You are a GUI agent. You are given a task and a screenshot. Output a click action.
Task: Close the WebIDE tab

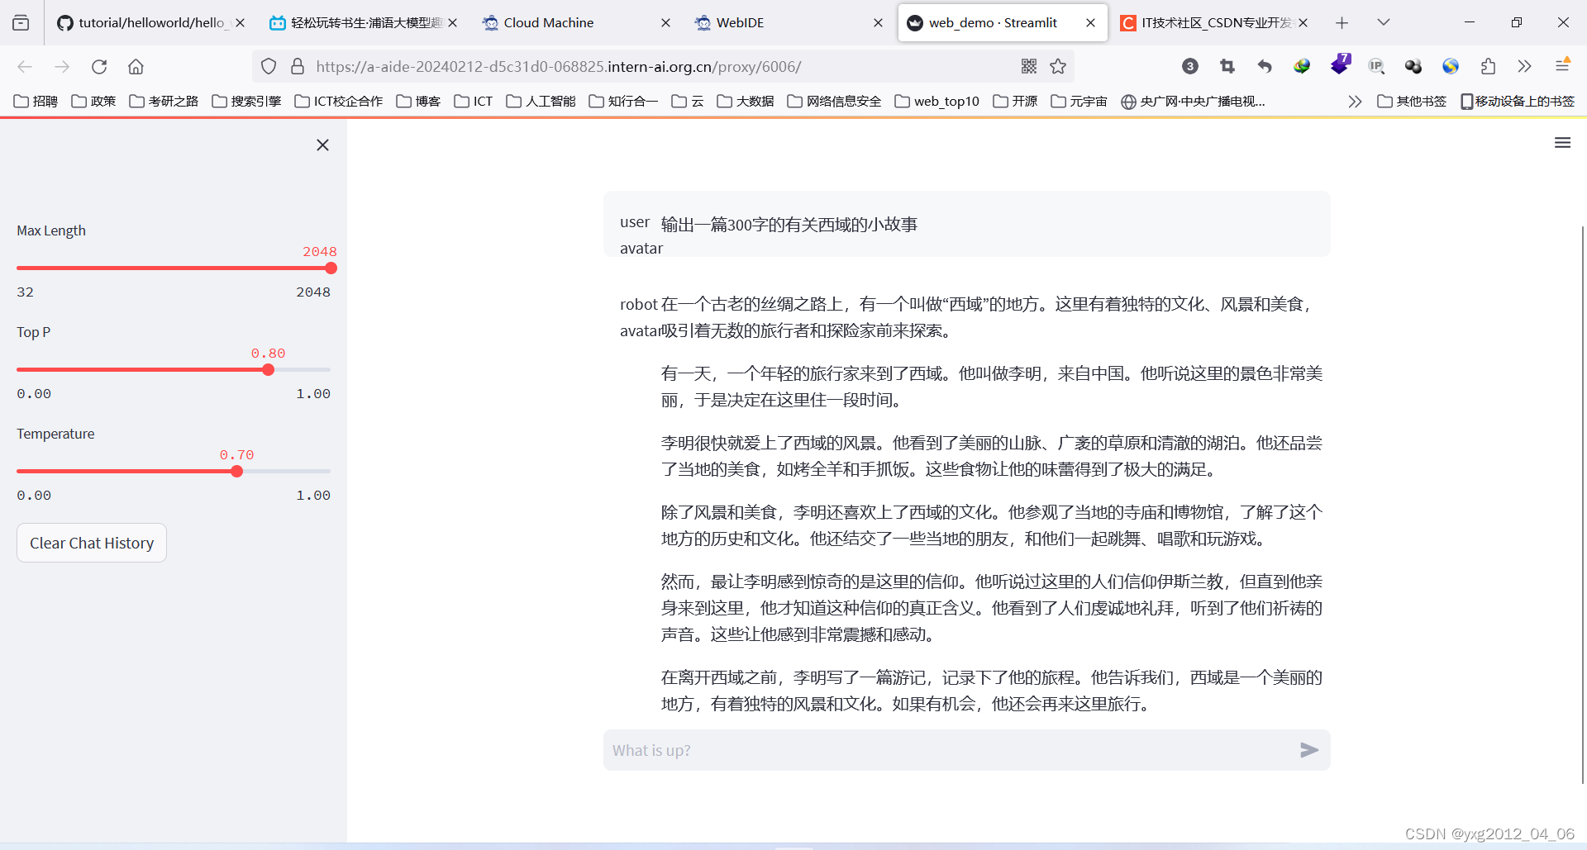[878, 22]
